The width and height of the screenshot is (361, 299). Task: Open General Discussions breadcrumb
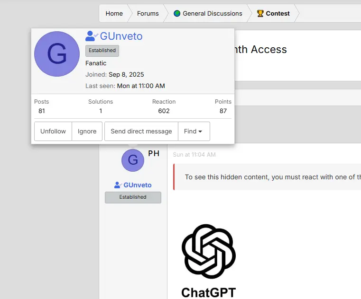(212, 14)
